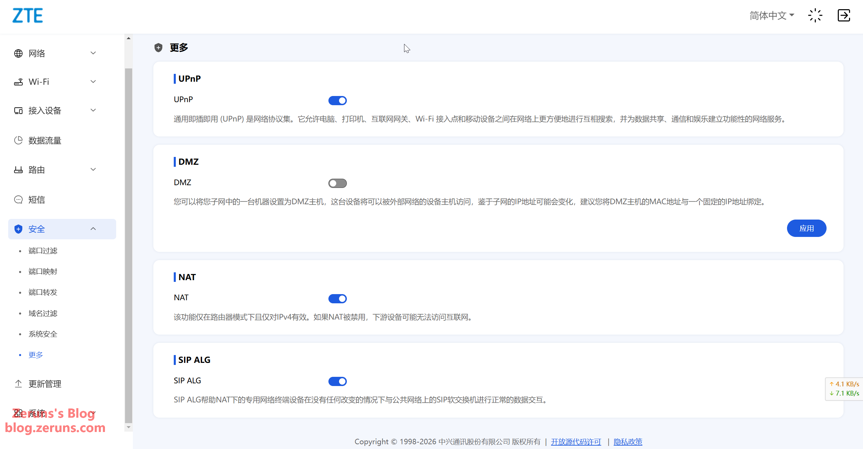
Task: Turn off the SIP ALG switch
Action: [337, 381]
